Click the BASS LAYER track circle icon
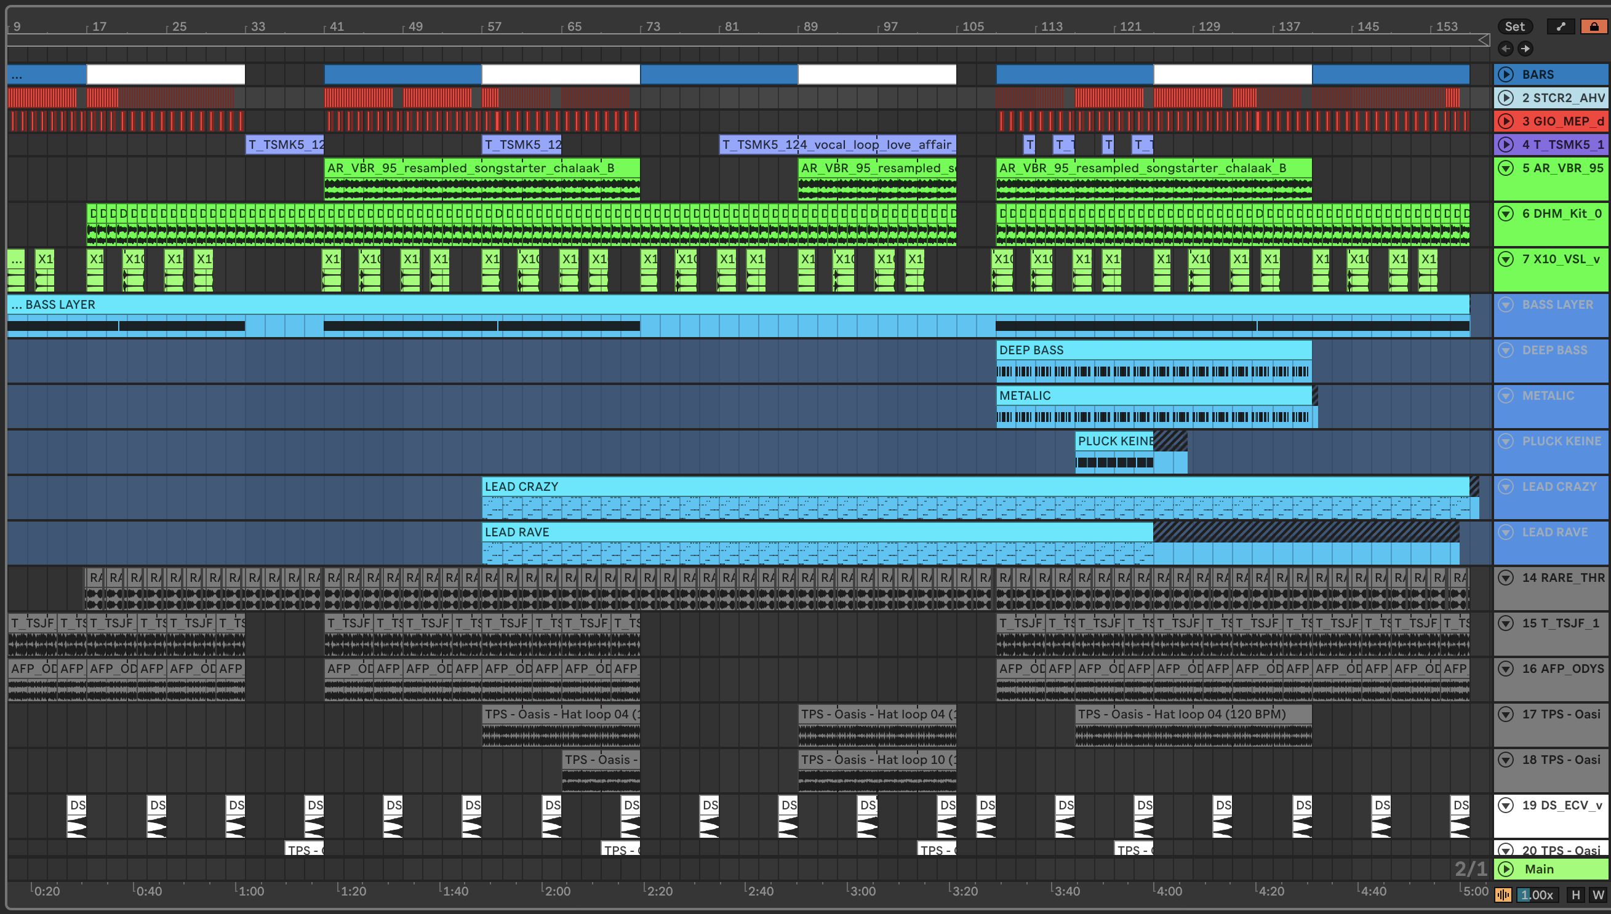This screenshot has height=914, width=1611. (x=1506, y=304)
